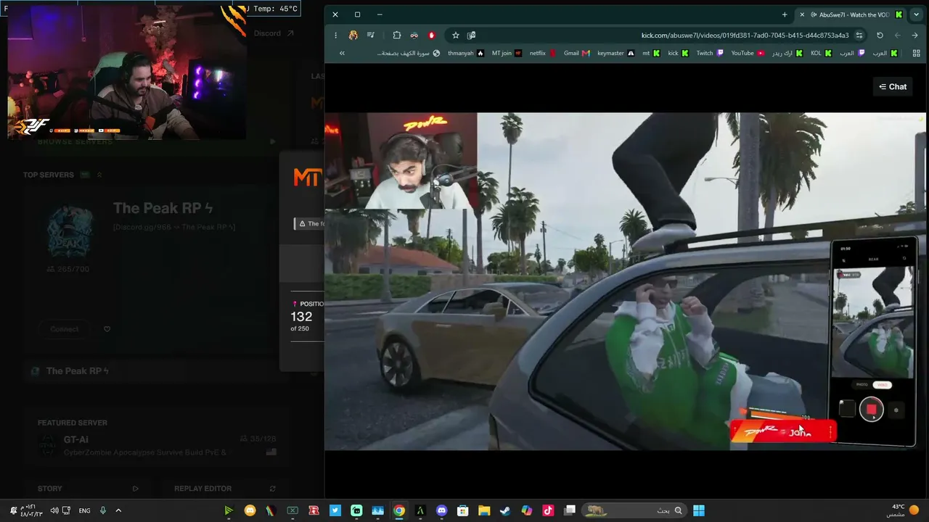
Task: Select the AbuSwe7l - Watch the VOD tab
Action: 851,14
